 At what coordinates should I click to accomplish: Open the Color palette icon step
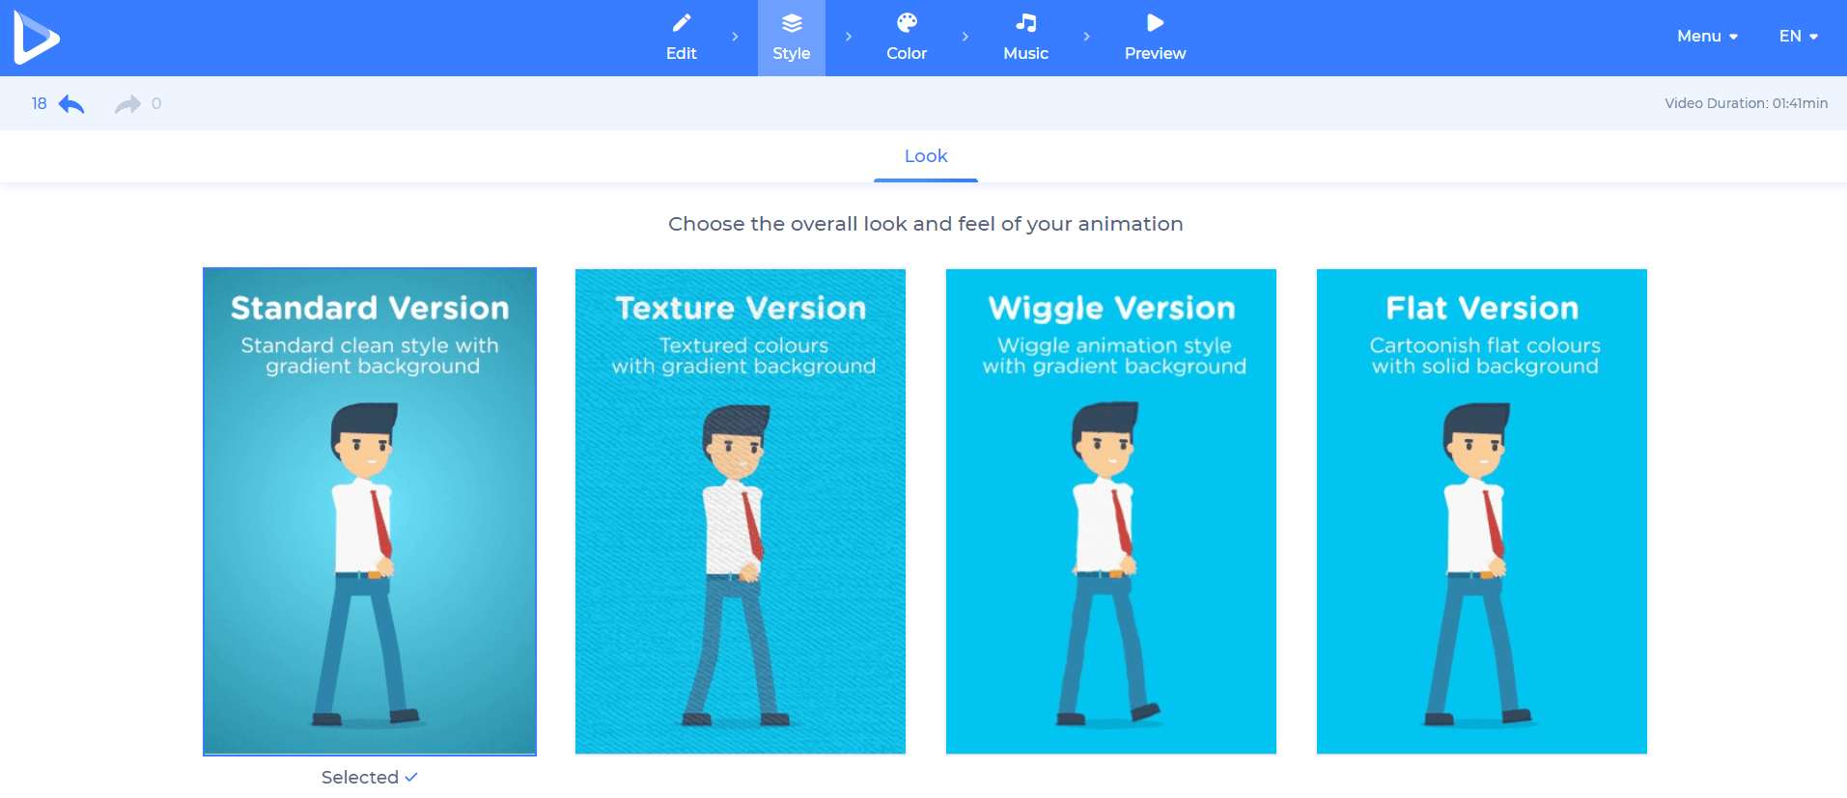point(906,23)
